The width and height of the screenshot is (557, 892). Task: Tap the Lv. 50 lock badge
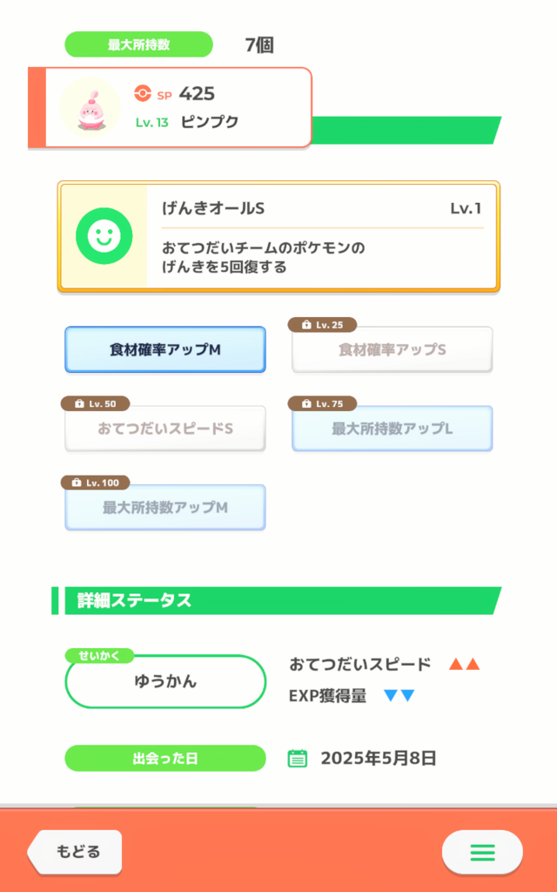coord(96,404)
